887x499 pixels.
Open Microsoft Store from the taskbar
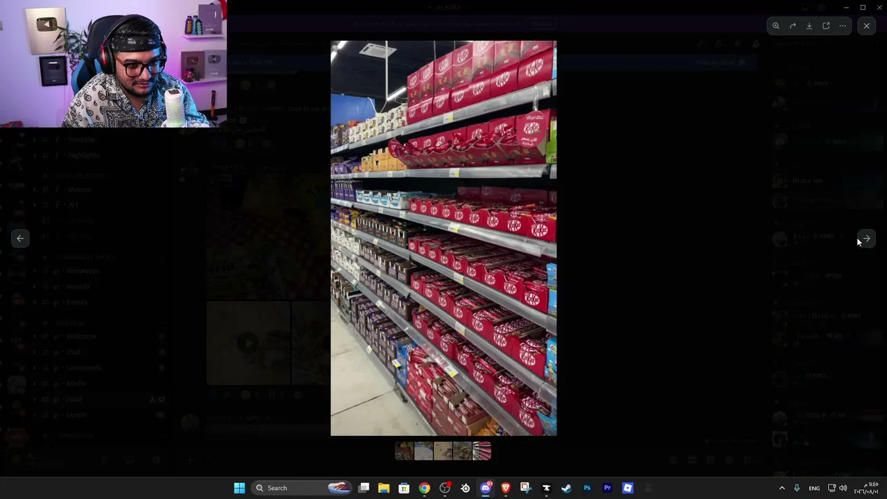click(x=404, y=488)
